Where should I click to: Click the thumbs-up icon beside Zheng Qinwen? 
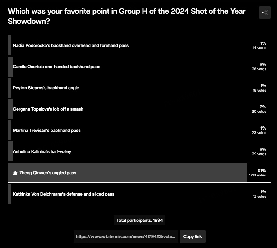pos(15,173)
